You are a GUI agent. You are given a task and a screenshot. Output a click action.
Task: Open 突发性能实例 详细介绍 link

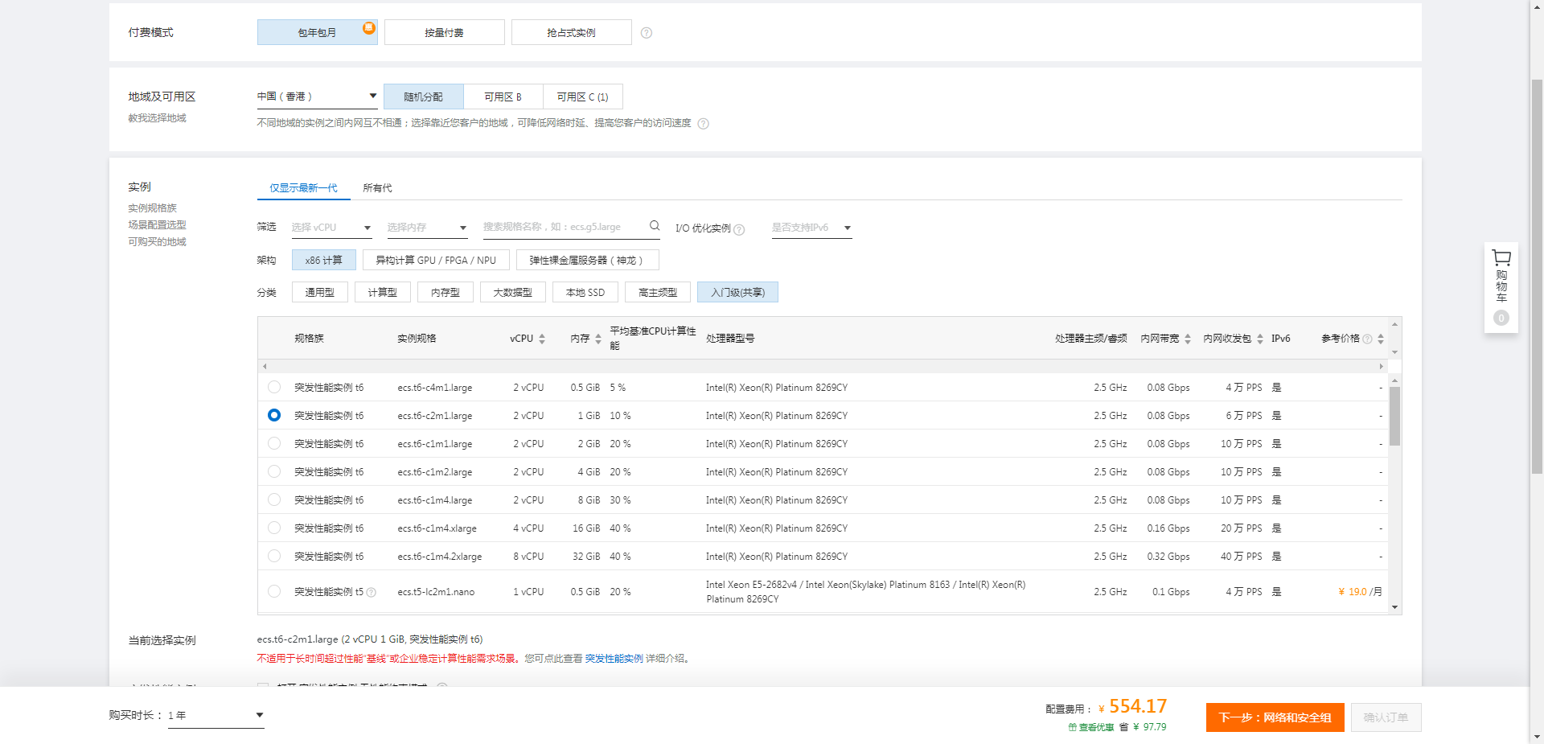(x=614, y=659)
